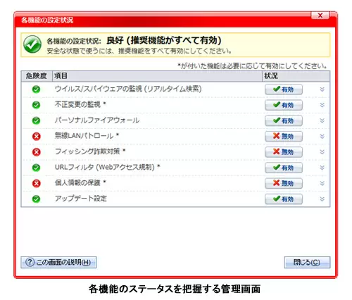Click the 危険度 column header

[x=37, y=76]
